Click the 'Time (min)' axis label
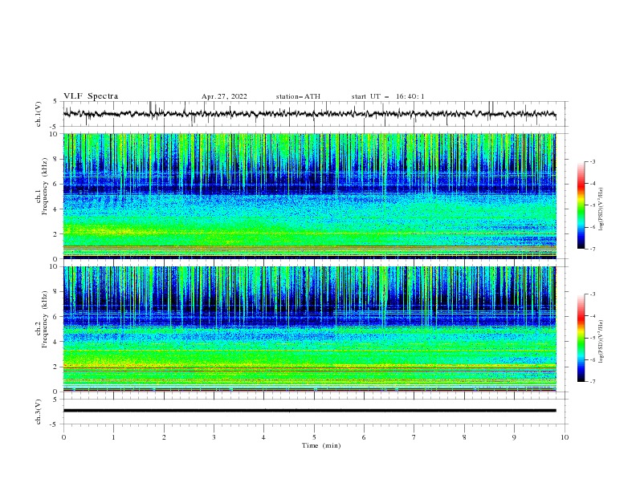This screenshot has height=491, width=636. [321, 445]
